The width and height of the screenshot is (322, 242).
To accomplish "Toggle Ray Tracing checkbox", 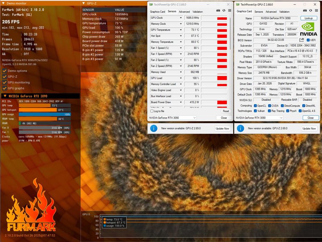I will 269,111.
